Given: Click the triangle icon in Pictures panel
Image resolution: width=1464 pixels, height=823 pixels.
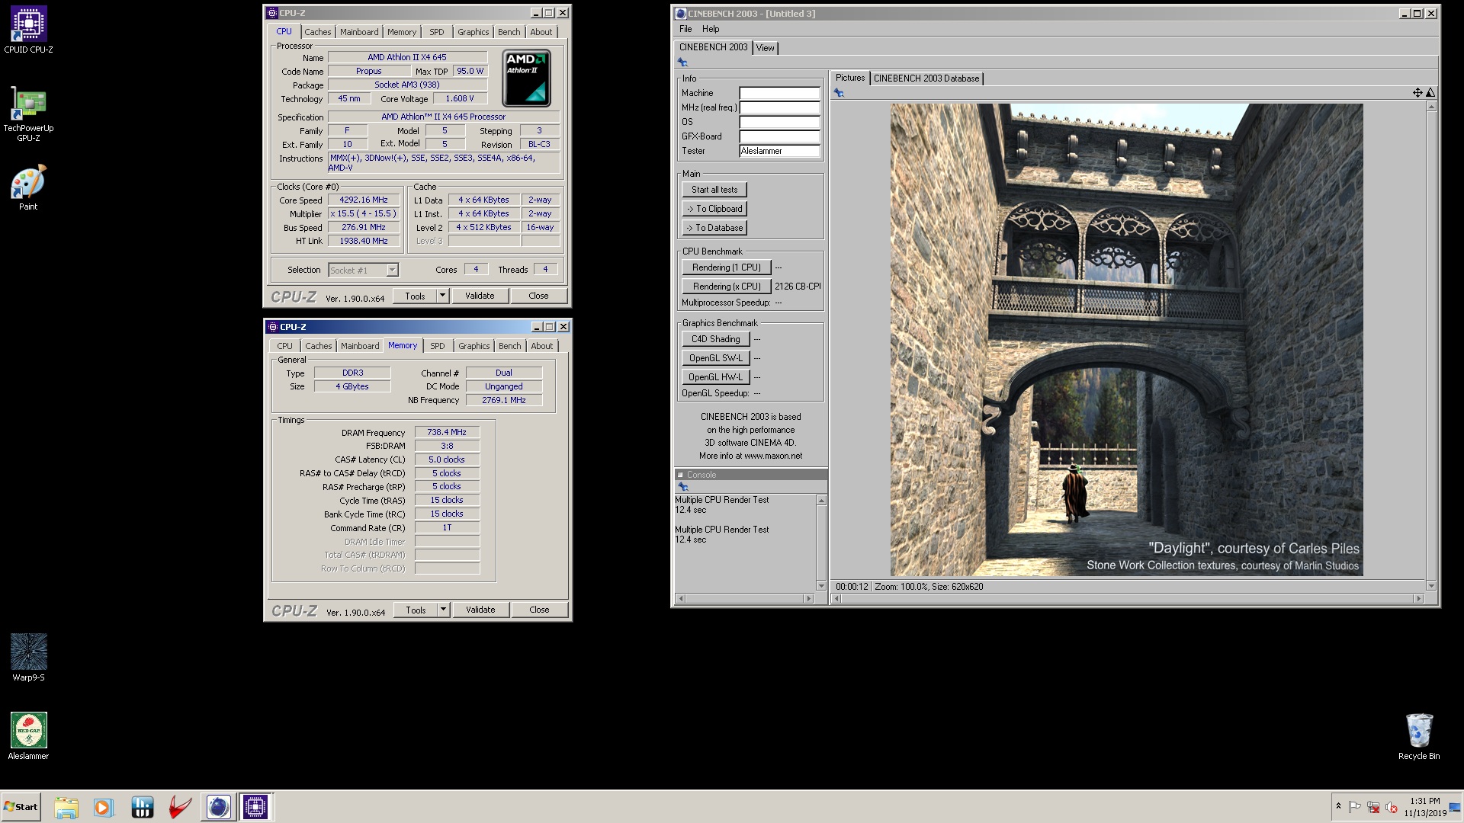Looking at the screenshot, I should (x=1430, y=93).
